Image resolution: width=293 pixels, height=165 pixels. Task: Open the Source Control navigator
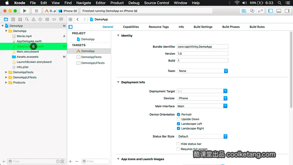(13, 19)
